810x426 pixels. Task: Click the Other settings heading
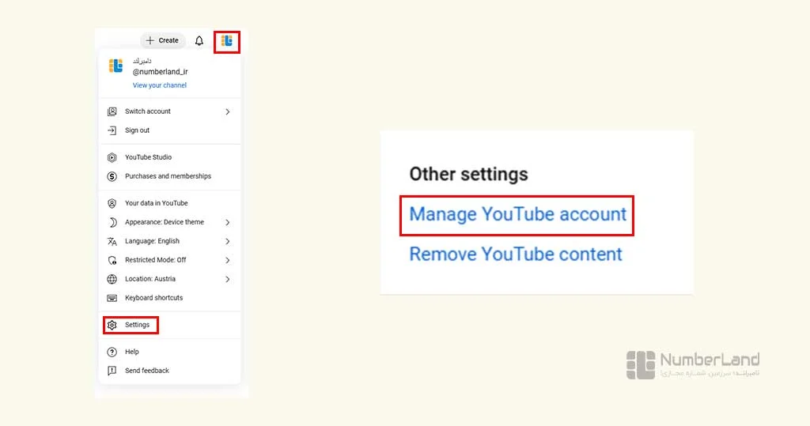click(x=468, y=174)
